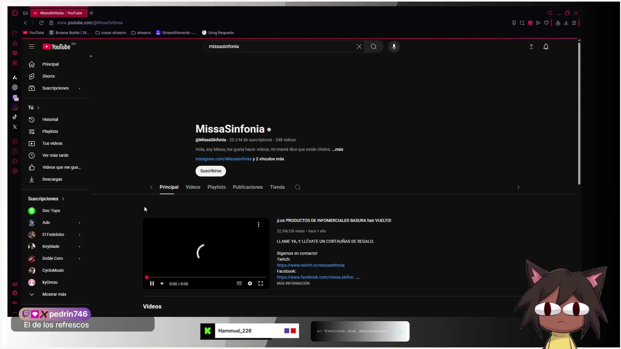
Task: Open the YouTube create upload icon
Action: click(x=531, y=47)
